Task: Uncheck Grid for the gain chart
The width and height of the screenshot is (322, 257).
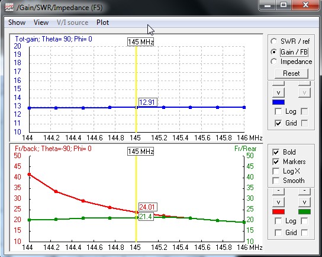Action: (x=278, y=123)
